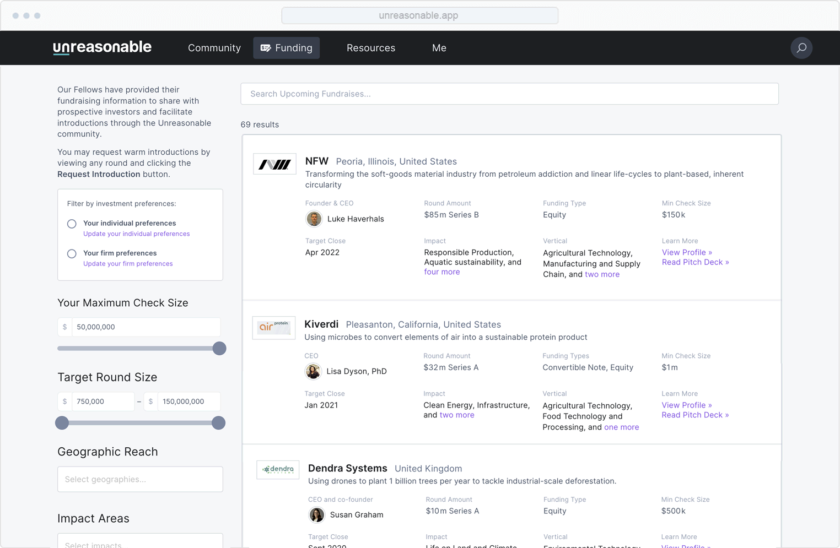Click the '$500k' min check size
The image size is (840, 548).
point(674,511)
